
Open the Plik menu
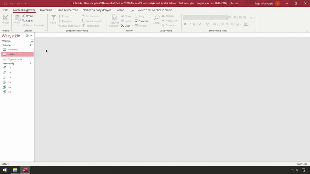[5, 10]
